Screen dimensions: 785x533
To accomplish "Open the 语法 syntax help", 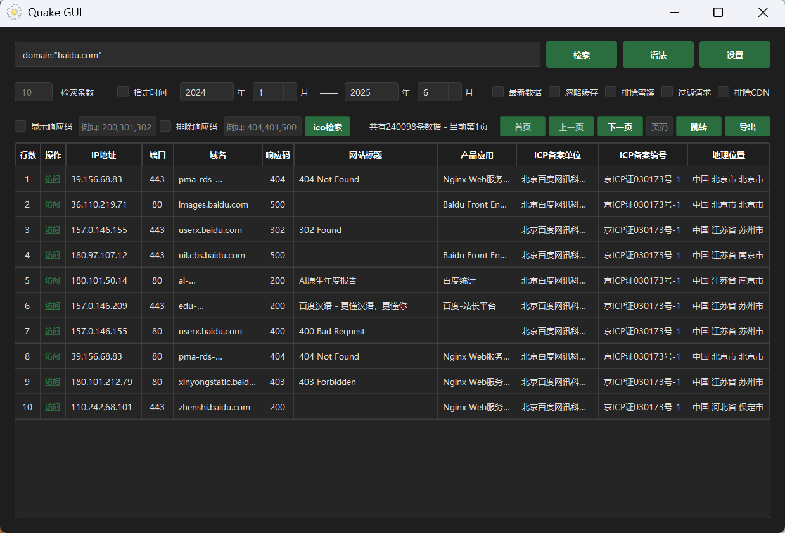I will (658, 55).
